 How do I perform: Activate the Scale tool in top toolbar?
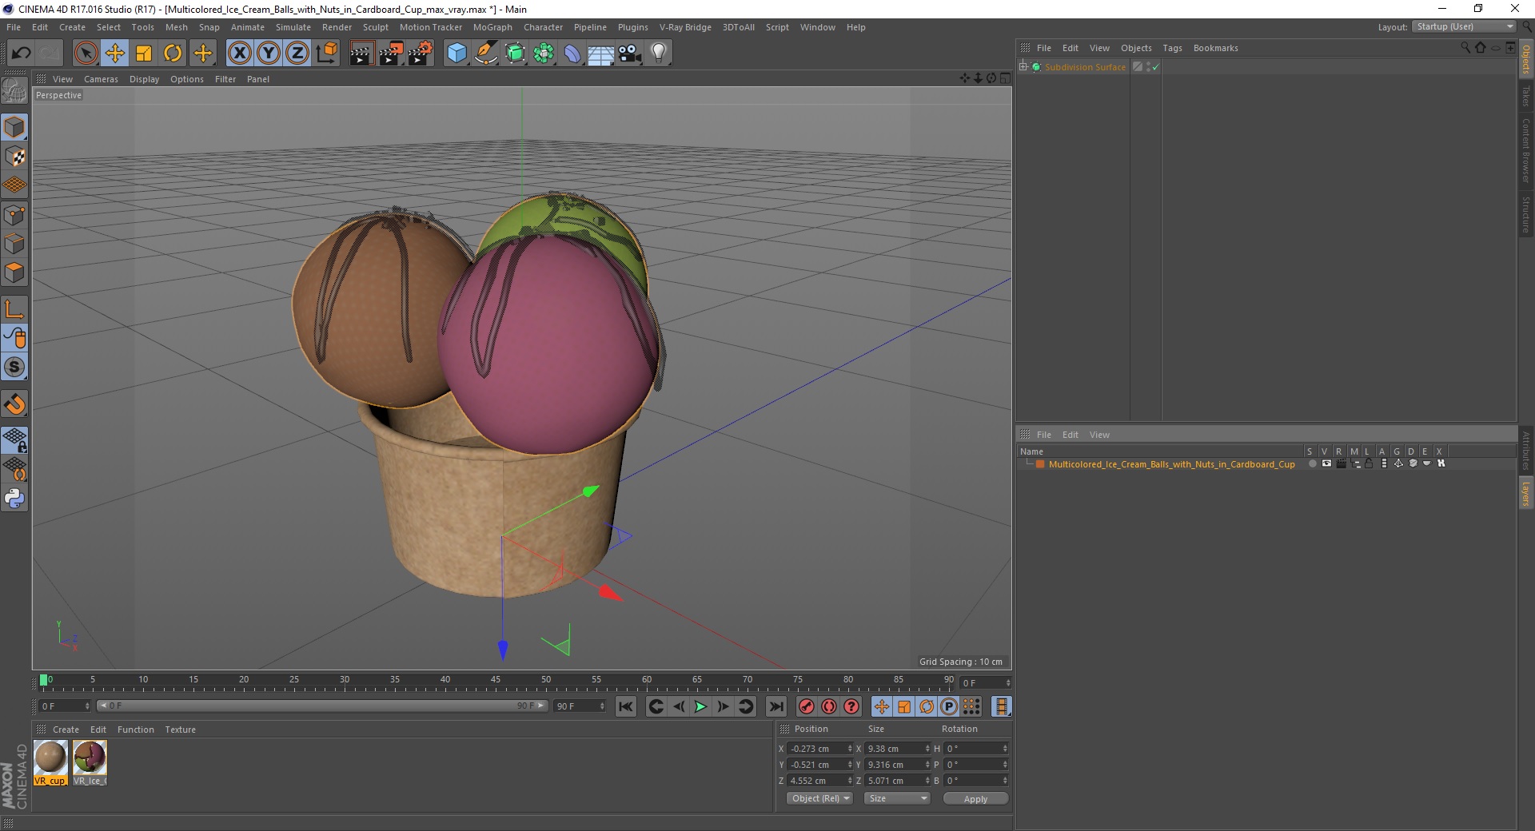click(x=144, y=54)
